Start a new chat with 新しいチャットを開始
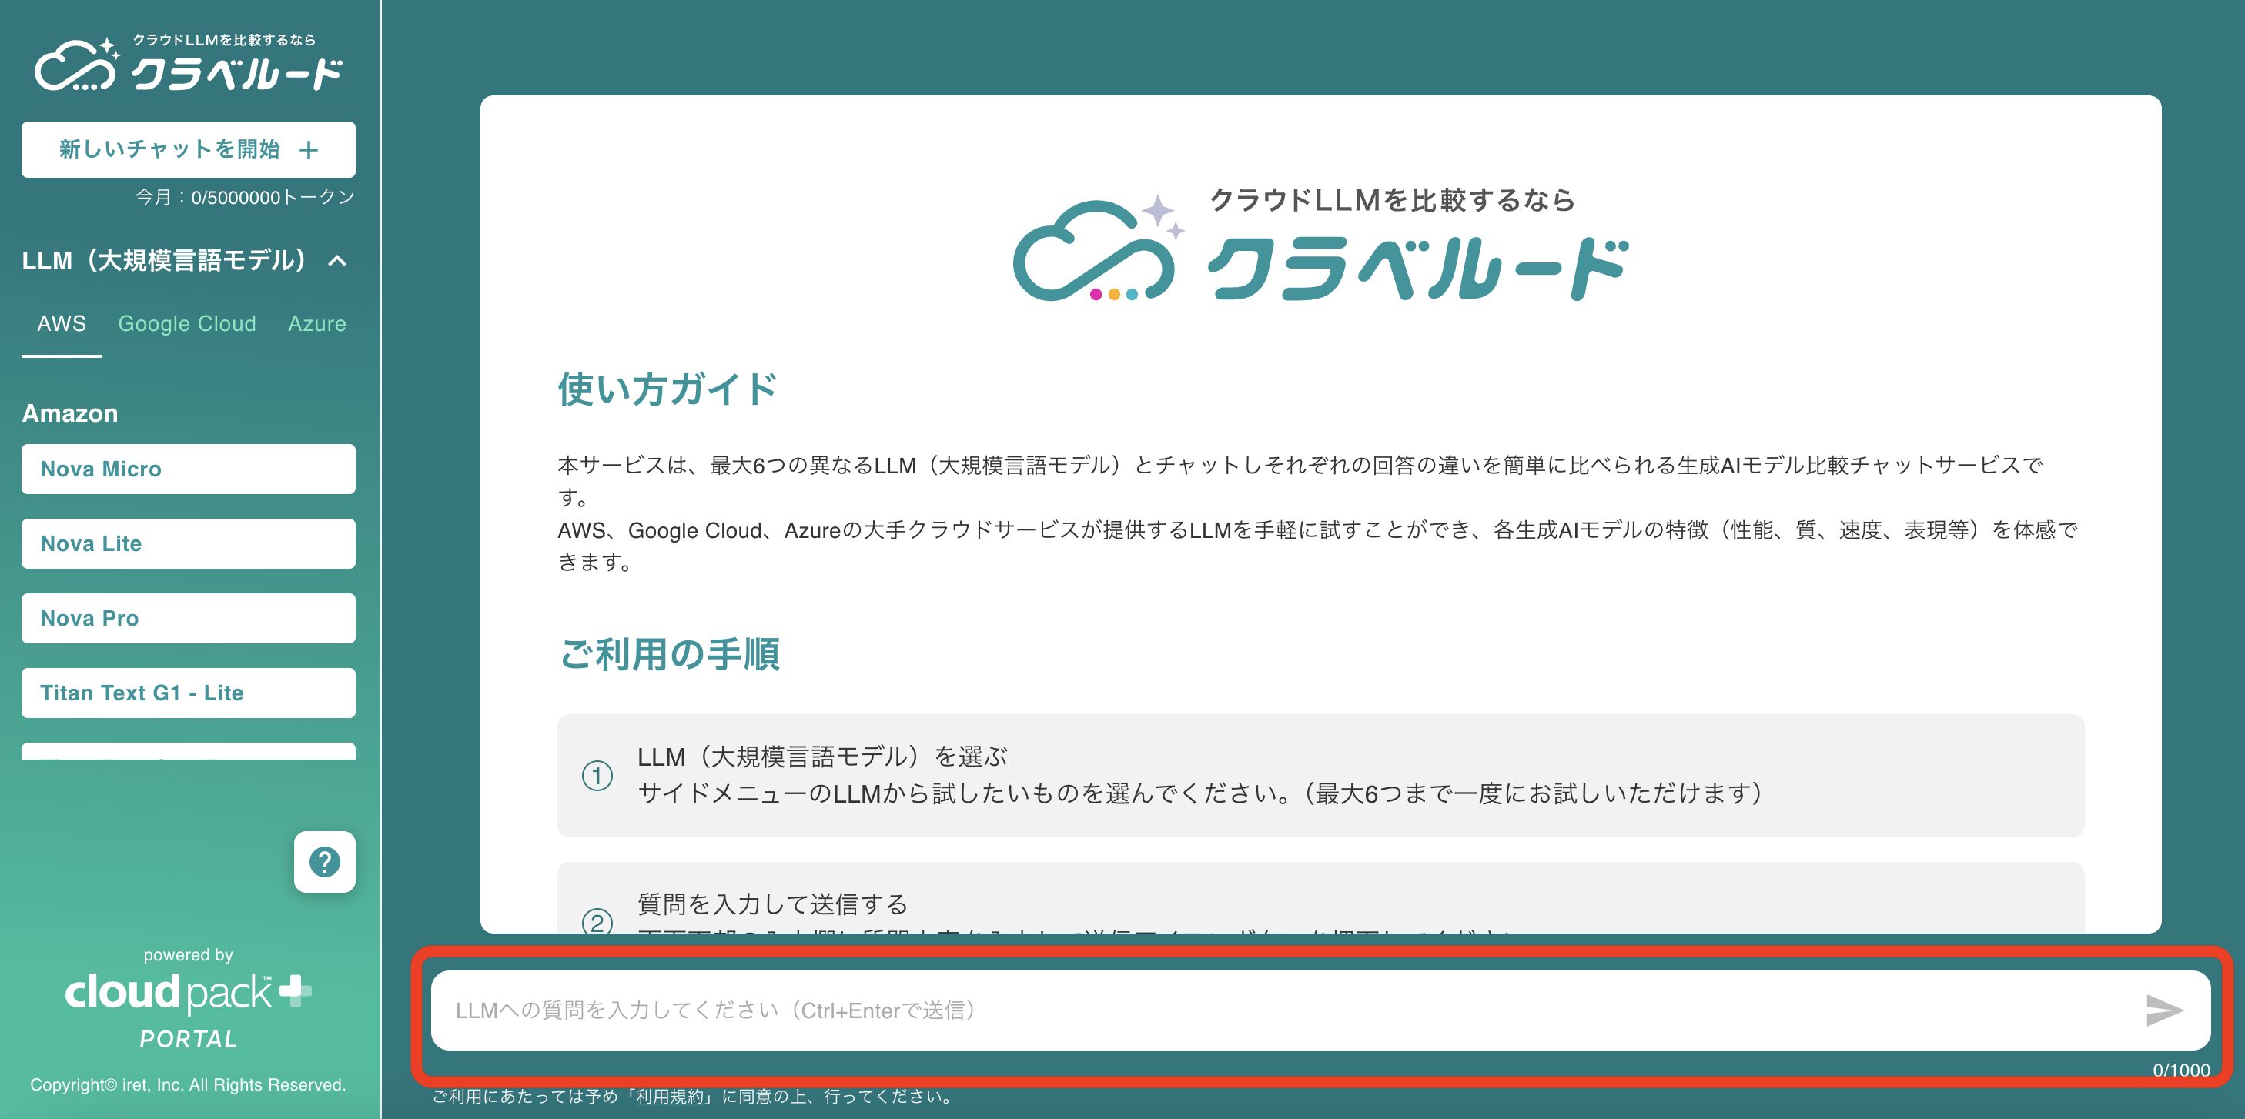Image resolution: width=2245 pixels, height=1119 pixels. 189,150
